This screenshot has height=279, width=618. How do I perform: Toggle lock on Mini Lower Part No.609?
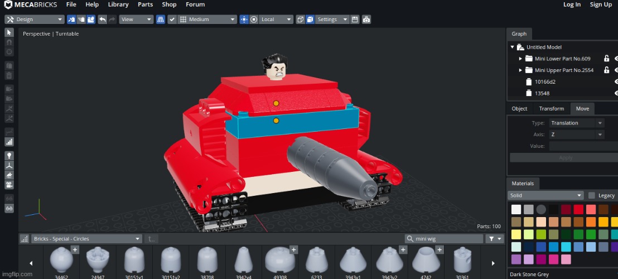tap(606, 59)
